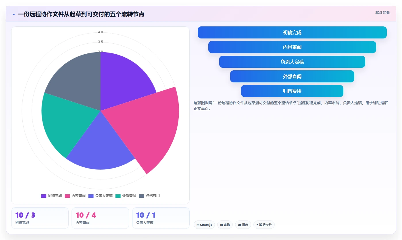
Task: Click the description paragraph starting 这张图围绕
Action: pyautogui.click(x=291, y=106)
